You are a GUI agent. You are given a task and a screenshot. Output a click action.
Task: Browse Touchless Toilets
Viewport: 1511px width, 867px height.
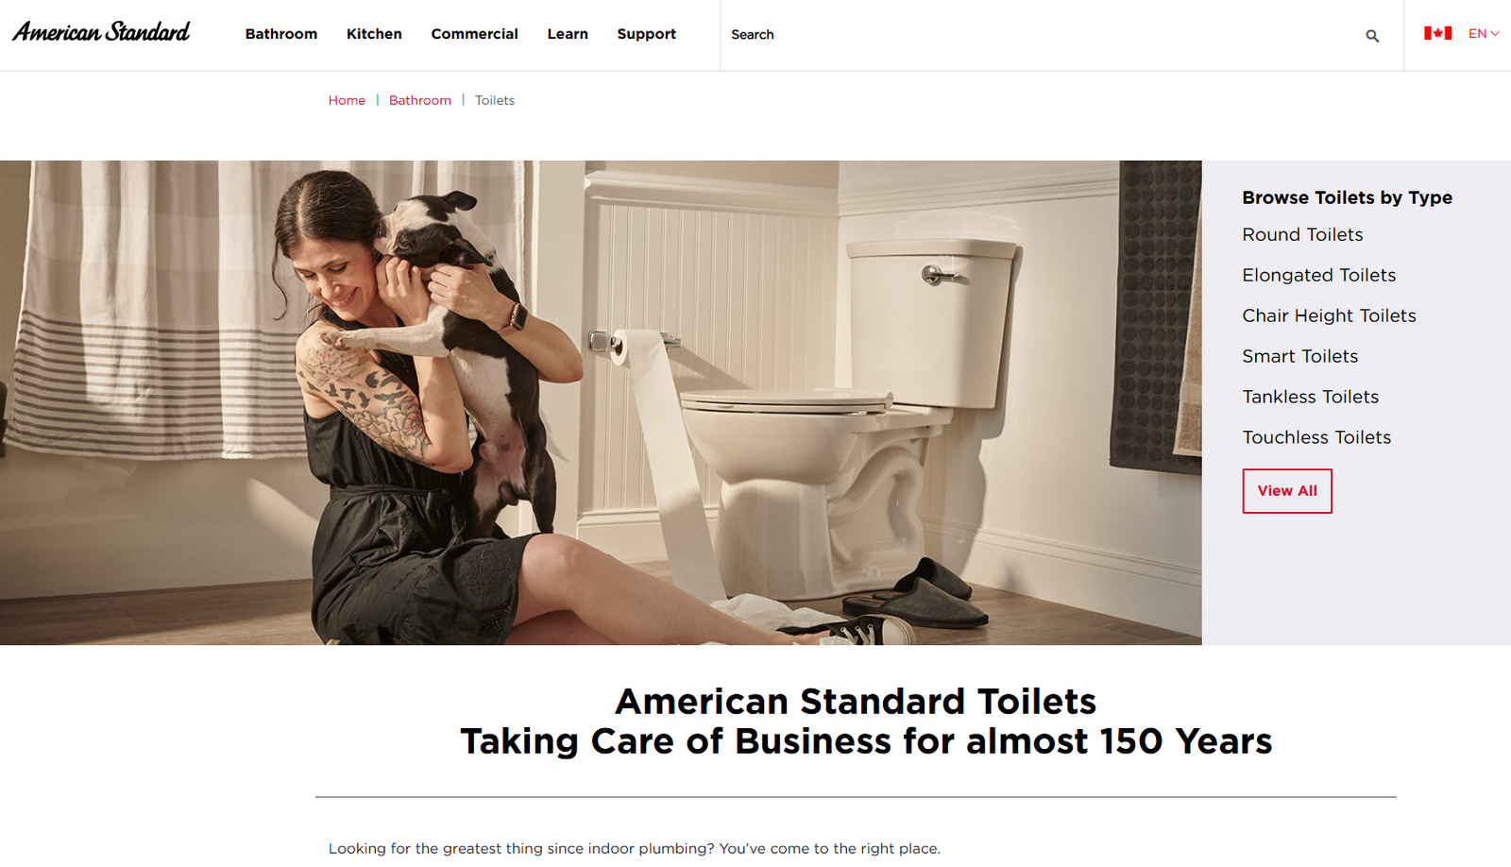click(x=1316, y=437)
